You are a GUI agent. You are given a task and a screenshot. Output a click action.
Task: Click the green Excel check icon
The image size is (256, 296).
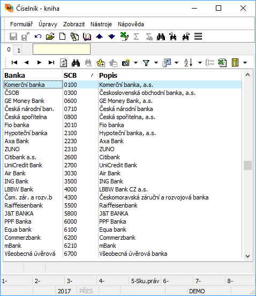click(x=124, y=36)
